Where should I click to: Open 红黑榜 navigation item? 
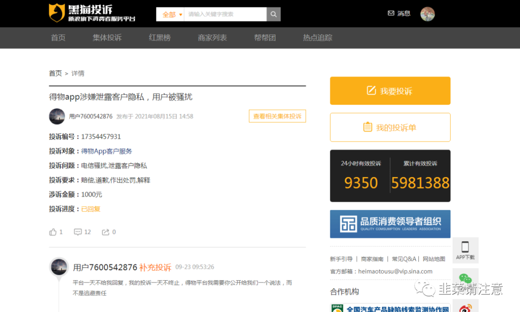(159, 38)
